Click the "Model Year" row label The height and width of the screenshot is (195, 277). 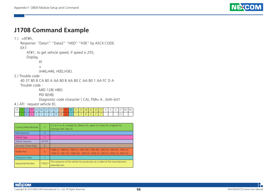(x=21, y=151)
